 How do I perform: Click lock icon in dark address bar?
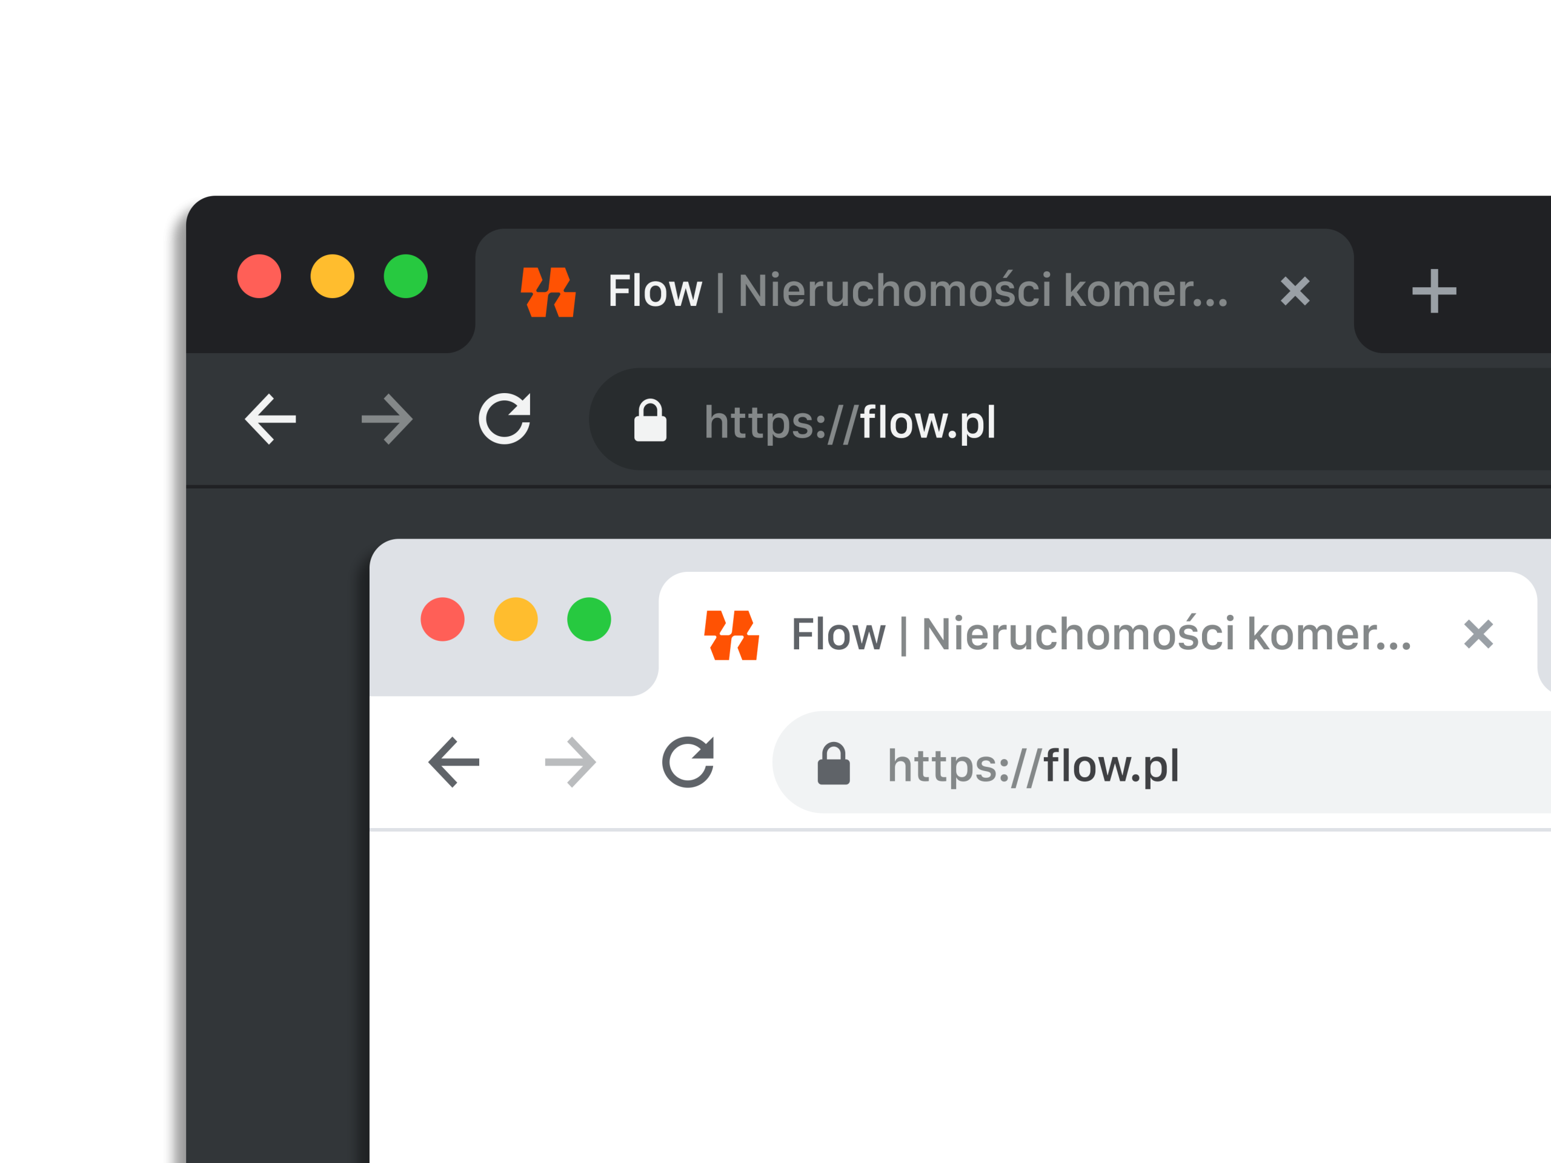point(650,420)
